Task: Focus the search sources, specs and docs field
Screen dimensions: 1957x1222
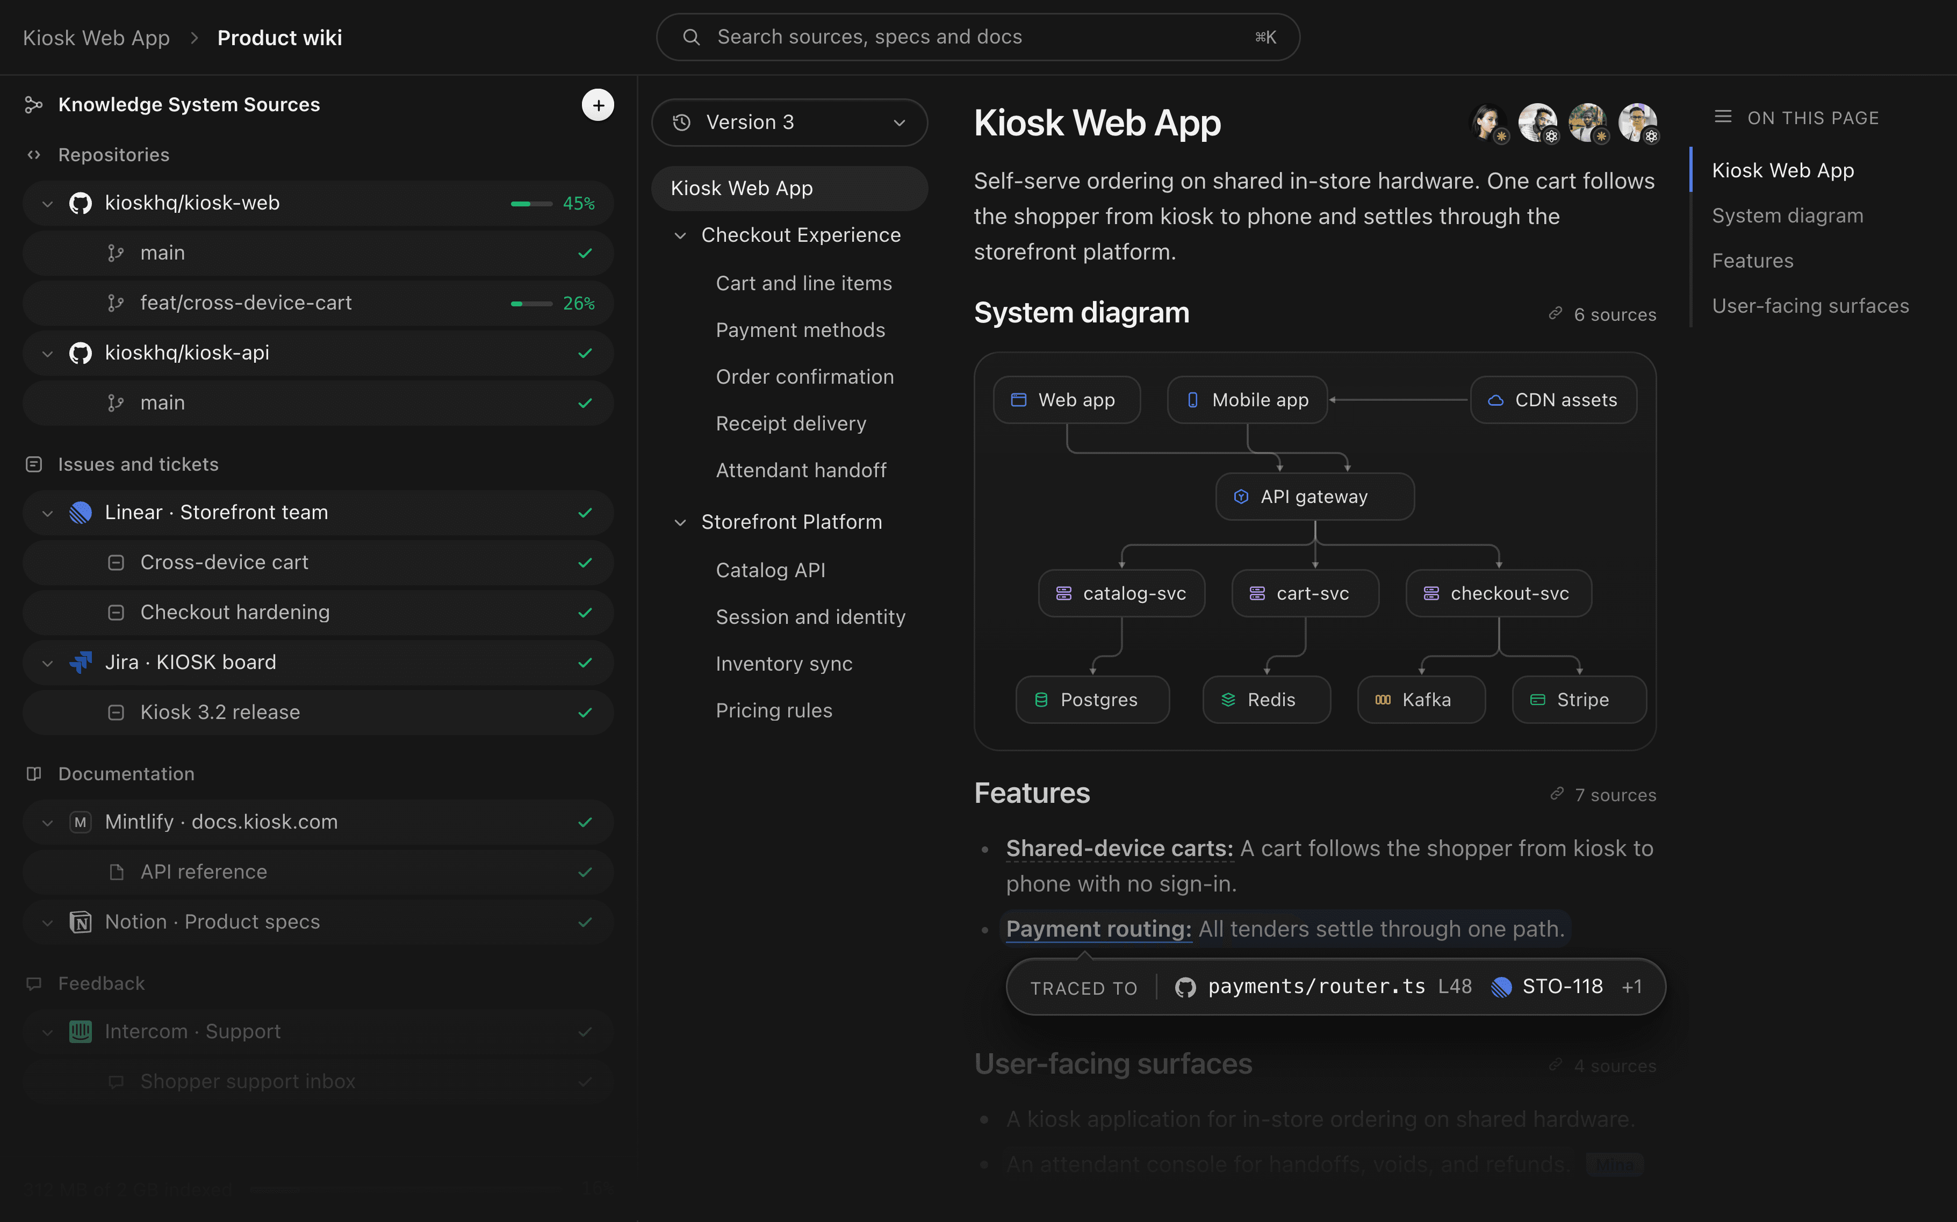Action: coord(977,37)
